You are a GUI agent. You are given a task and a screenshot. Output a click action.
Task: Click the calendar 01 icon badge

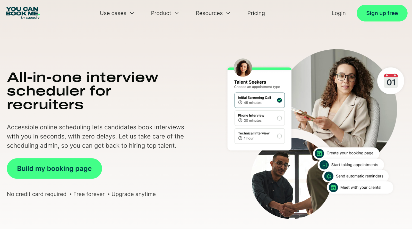(391, 81)
